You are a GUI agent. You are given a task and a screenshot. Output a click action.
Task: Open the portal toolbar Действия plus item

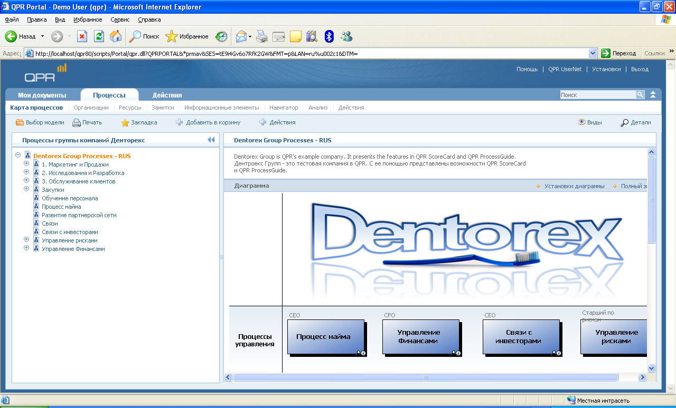coord(277,122)
